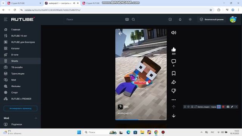Collapse the Моё section chevron

[x=36, y=118]
